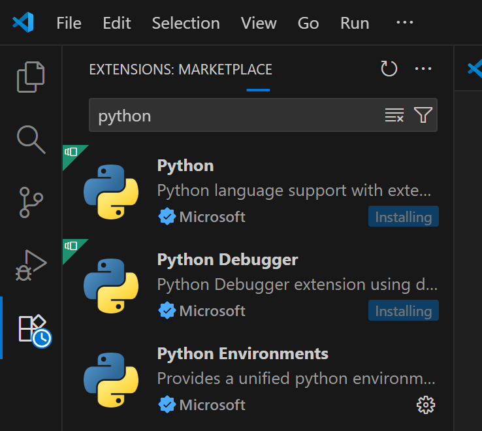482x431 pixels.
Task: Click the Python Debugger extension logo
Action: (111, 286)
